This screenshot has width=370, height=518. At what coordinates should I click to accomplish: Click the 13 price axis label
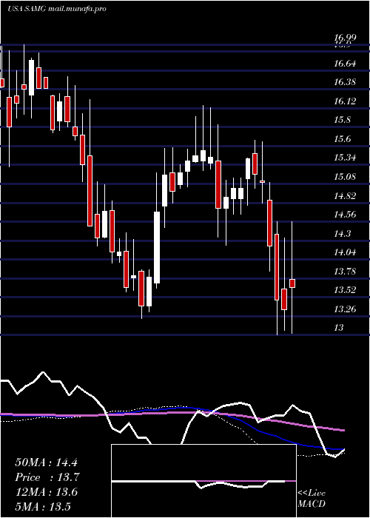click(x=339, y=328)
